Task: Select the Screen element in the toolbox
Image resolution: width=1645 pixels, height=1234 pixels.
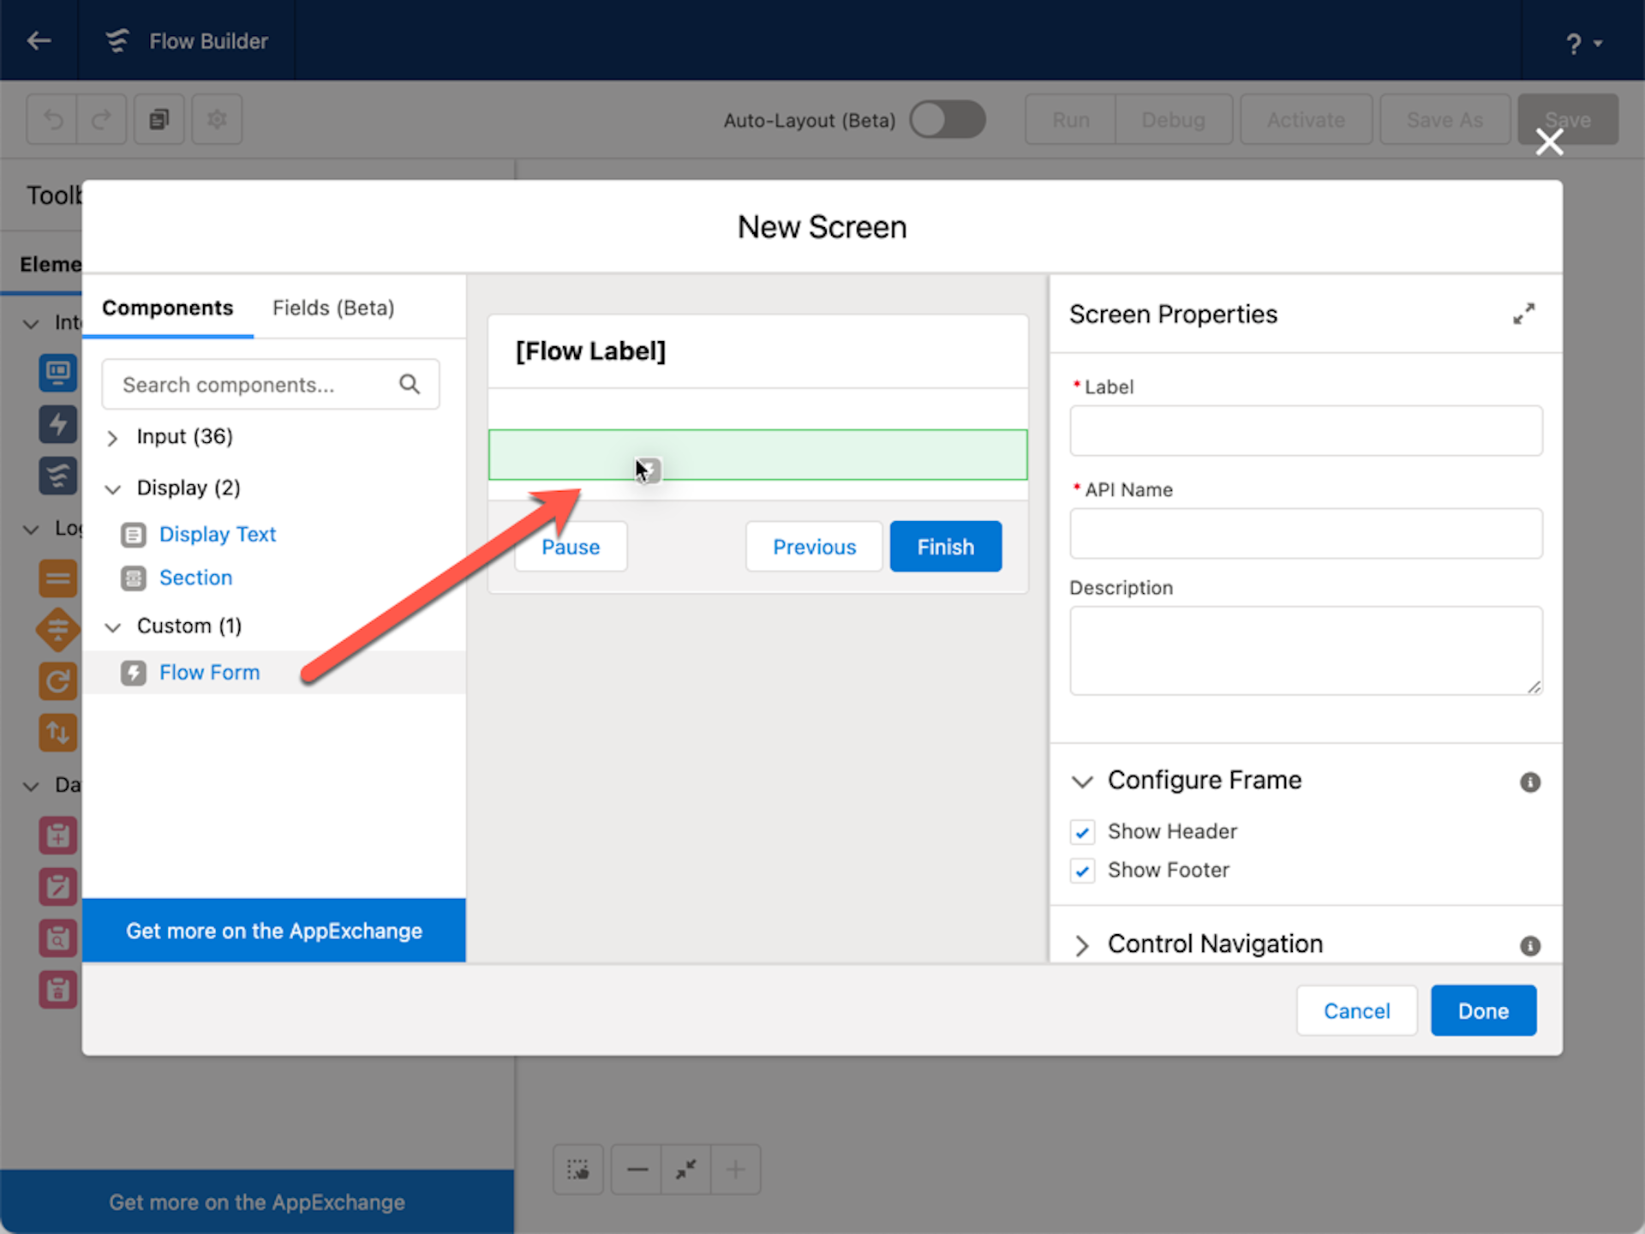Action: pyautogui.click(x=57, y=374)
